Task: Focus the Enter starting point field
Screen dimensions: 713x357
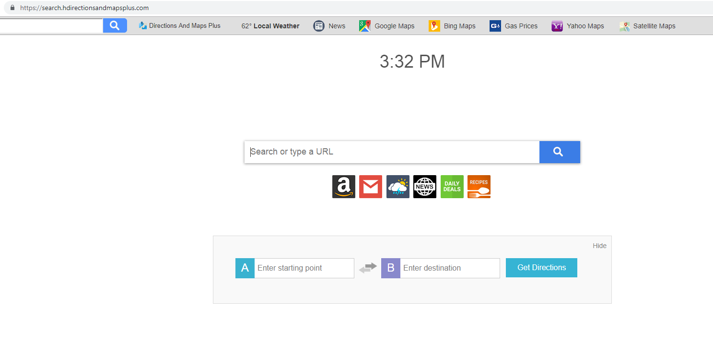Action: [x=304, y=268]
